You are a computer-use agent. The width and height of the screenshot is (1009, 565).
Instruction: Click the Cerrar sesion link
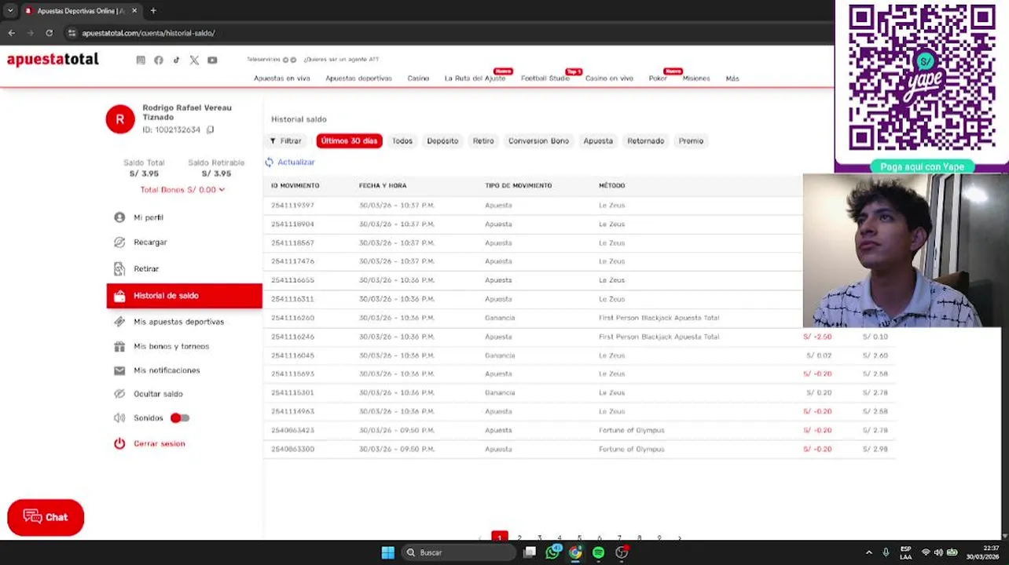160,443
